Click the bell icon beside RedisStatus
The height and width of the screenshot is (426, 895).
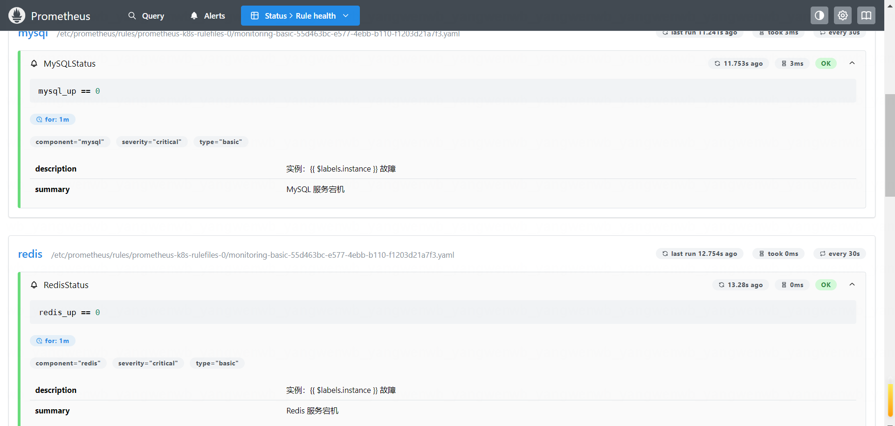point(34,285)
